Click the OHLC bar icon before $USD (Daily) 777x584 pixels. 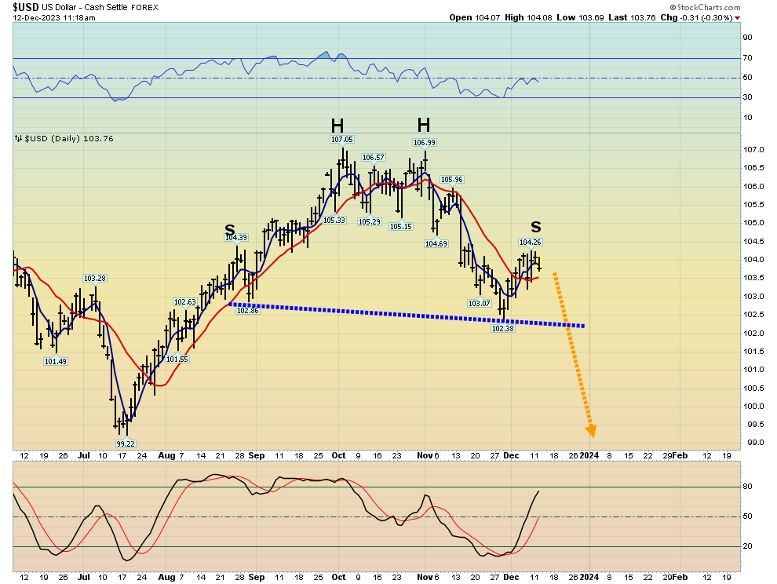pyautogui.click(x=18, y=139)
